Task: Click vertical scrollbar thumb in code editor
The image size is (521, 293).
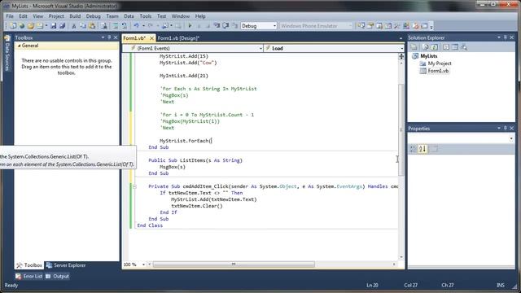Action: coord(401,129)
